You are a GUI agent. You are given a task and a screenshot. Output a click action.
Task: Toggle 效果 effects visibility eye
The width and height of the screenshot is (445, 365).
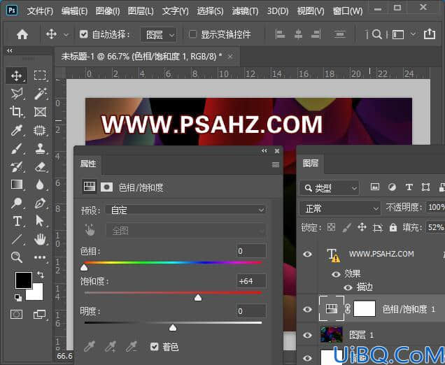click(x=336, y=274)
